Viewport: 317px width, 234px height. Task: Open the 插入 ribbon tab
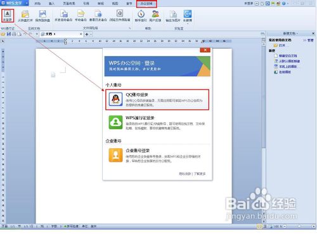[51, 4]
